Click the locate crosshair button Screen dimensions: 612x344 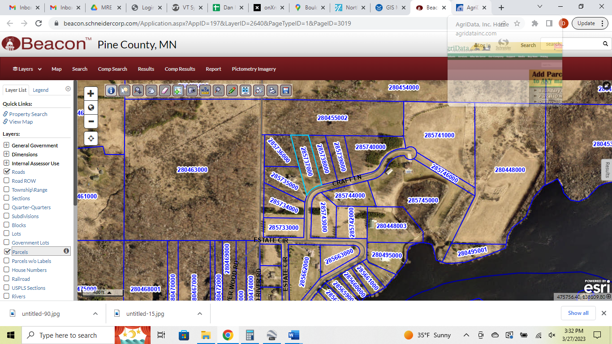(x=91, y=138)
